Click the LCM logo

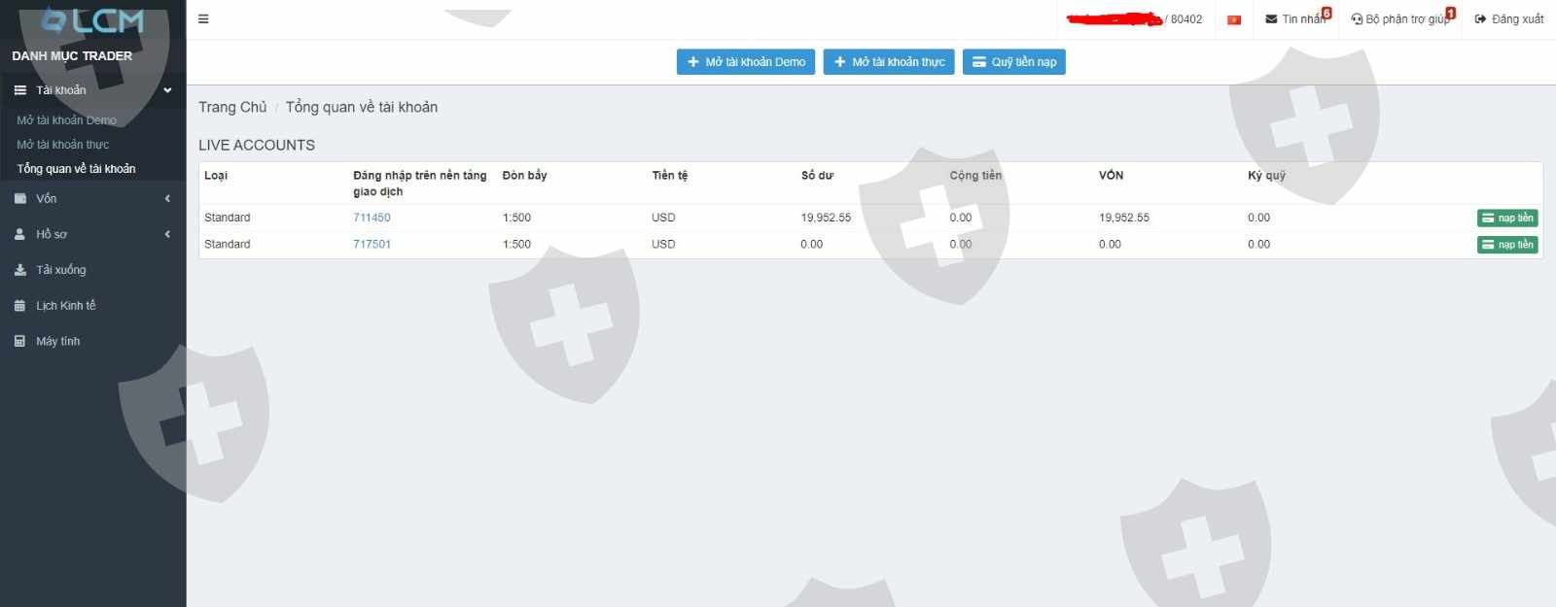point(92,21)
